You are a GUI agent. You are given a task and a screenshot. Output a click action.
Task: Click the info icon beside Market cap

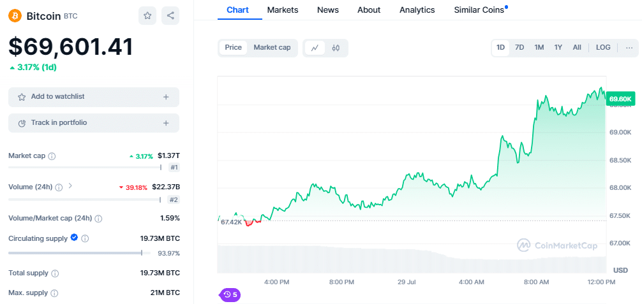click(x=52, y=156)
